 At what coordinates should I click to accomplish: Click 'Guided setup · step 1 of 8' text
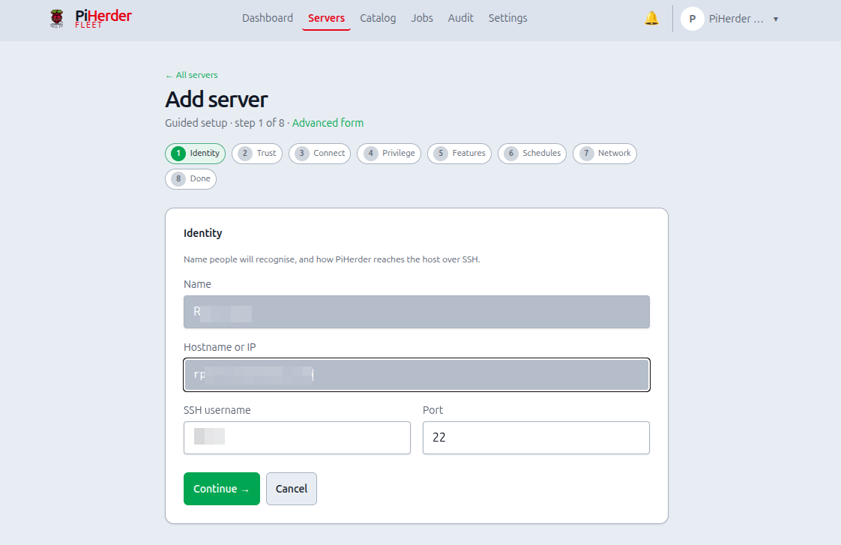point(224,123)
